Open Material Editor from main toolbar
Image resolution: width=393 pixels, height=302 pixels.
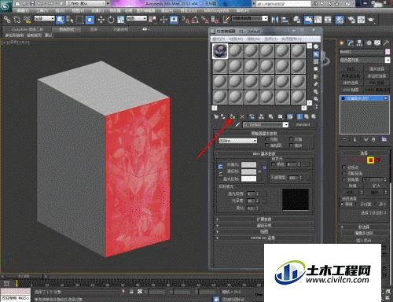(340, 20)
